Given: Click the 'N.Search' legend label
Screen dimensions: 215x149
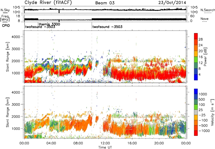Looking at the screenshot, I should click(x=208, y=10).
